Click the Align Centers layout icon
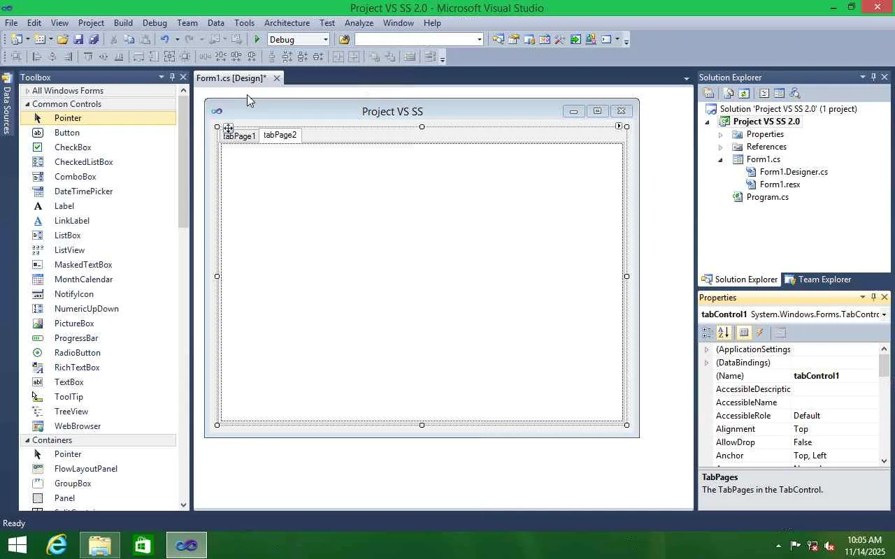 click(x=52, y=57)
